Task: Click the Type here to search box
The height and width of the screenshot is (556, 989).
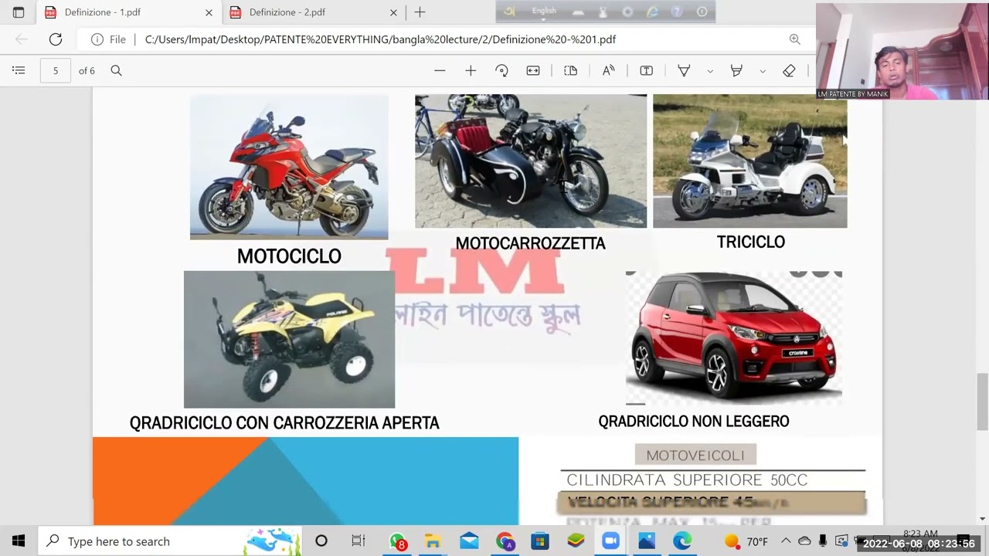Action: point(170,541)
